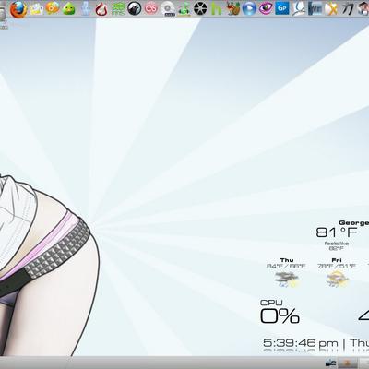This screenshot has height=369, width=369.
Task: Open the network tray icon in bottom panel
Action: coord(331,363)
